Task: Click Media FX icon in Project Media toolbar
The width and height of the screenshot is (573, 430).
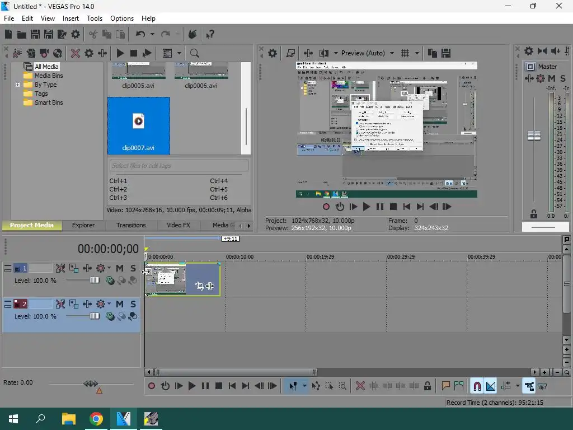Action: [x=102, y=53]
